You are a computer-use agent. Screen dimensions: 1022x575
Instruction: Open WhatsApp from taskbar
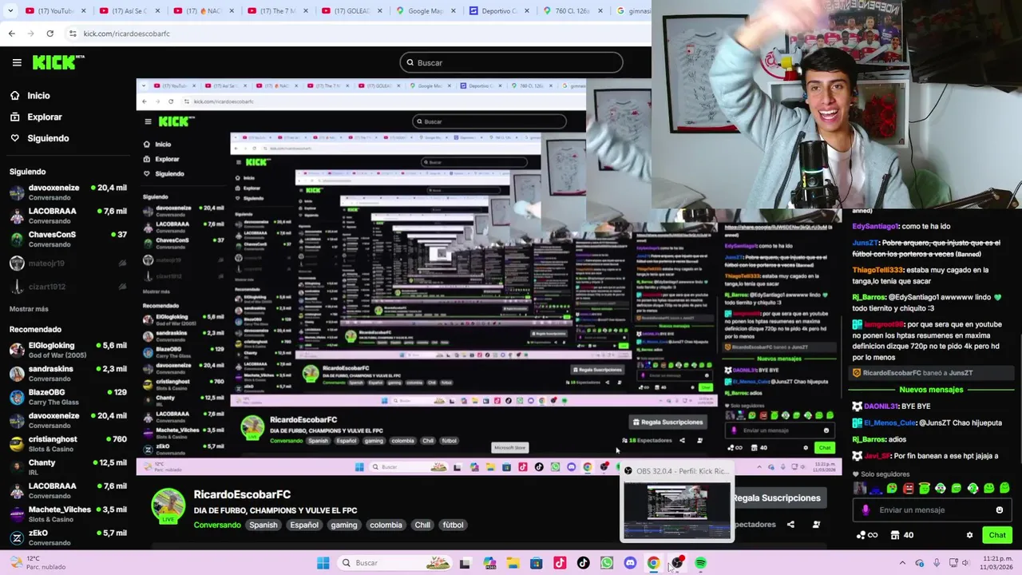607,563
